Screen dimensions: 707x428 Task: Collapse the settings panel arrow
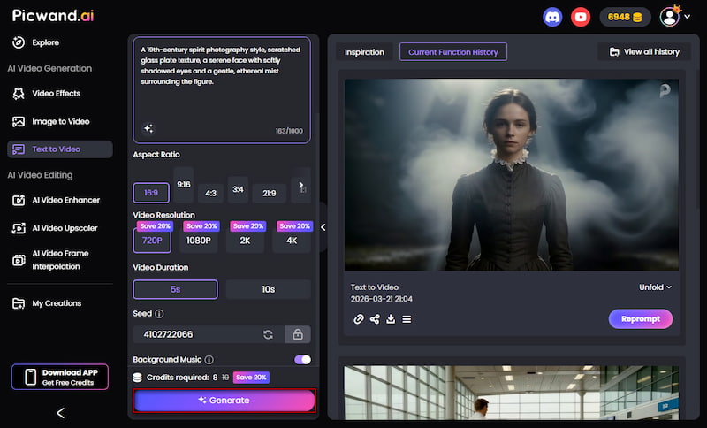click(323, 227)
